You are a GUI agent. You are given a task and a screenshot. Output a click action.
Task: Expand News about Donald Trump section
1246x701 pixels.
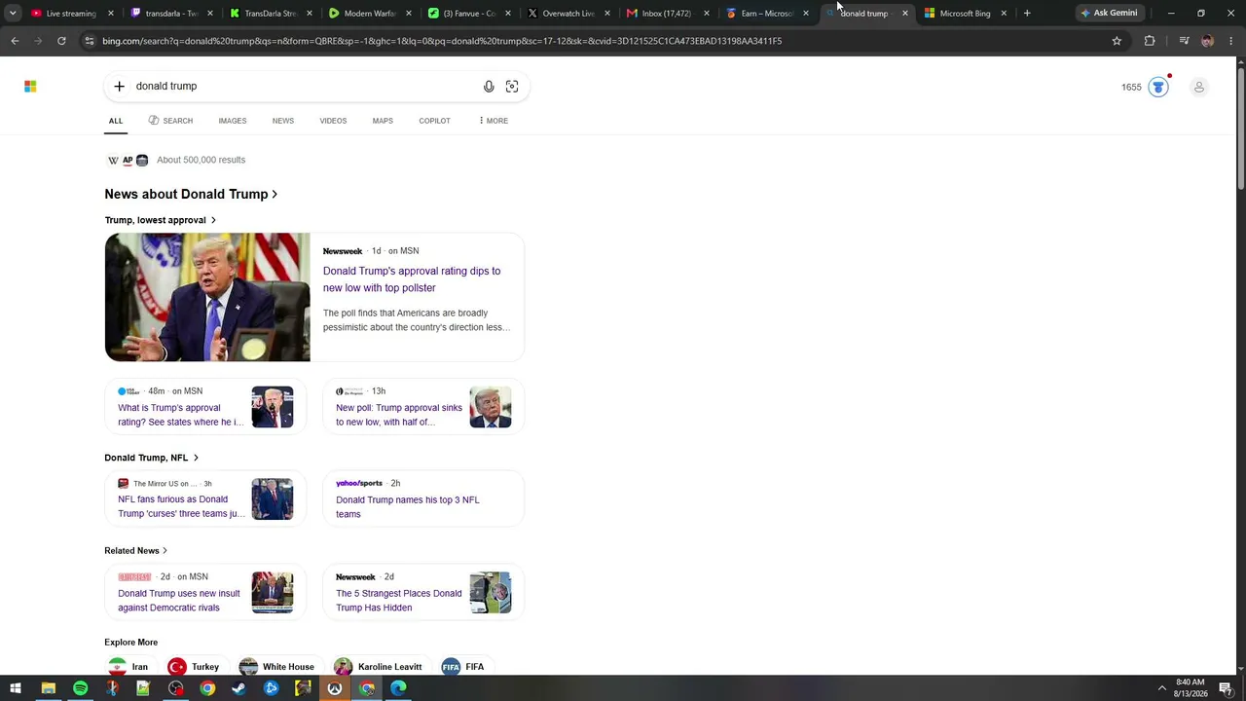191,194
